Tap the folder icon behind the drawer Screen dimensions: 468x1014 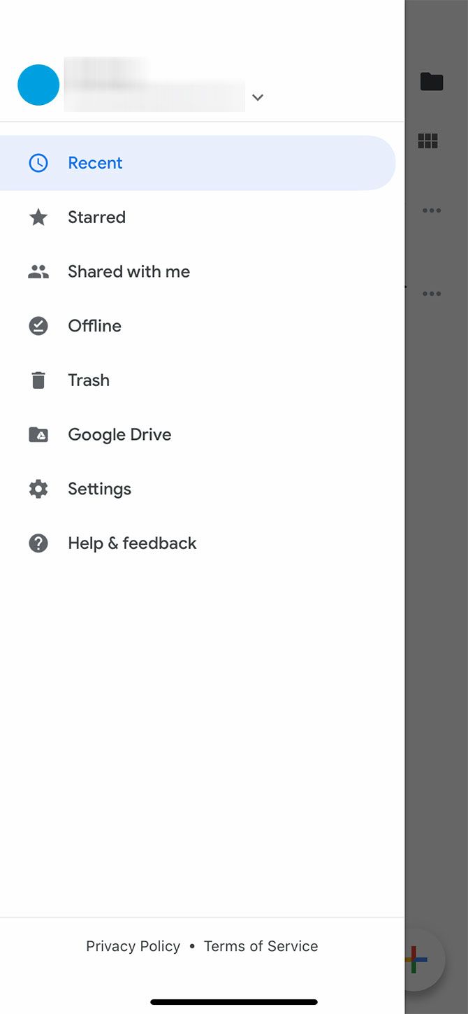[x=432, y=82]
